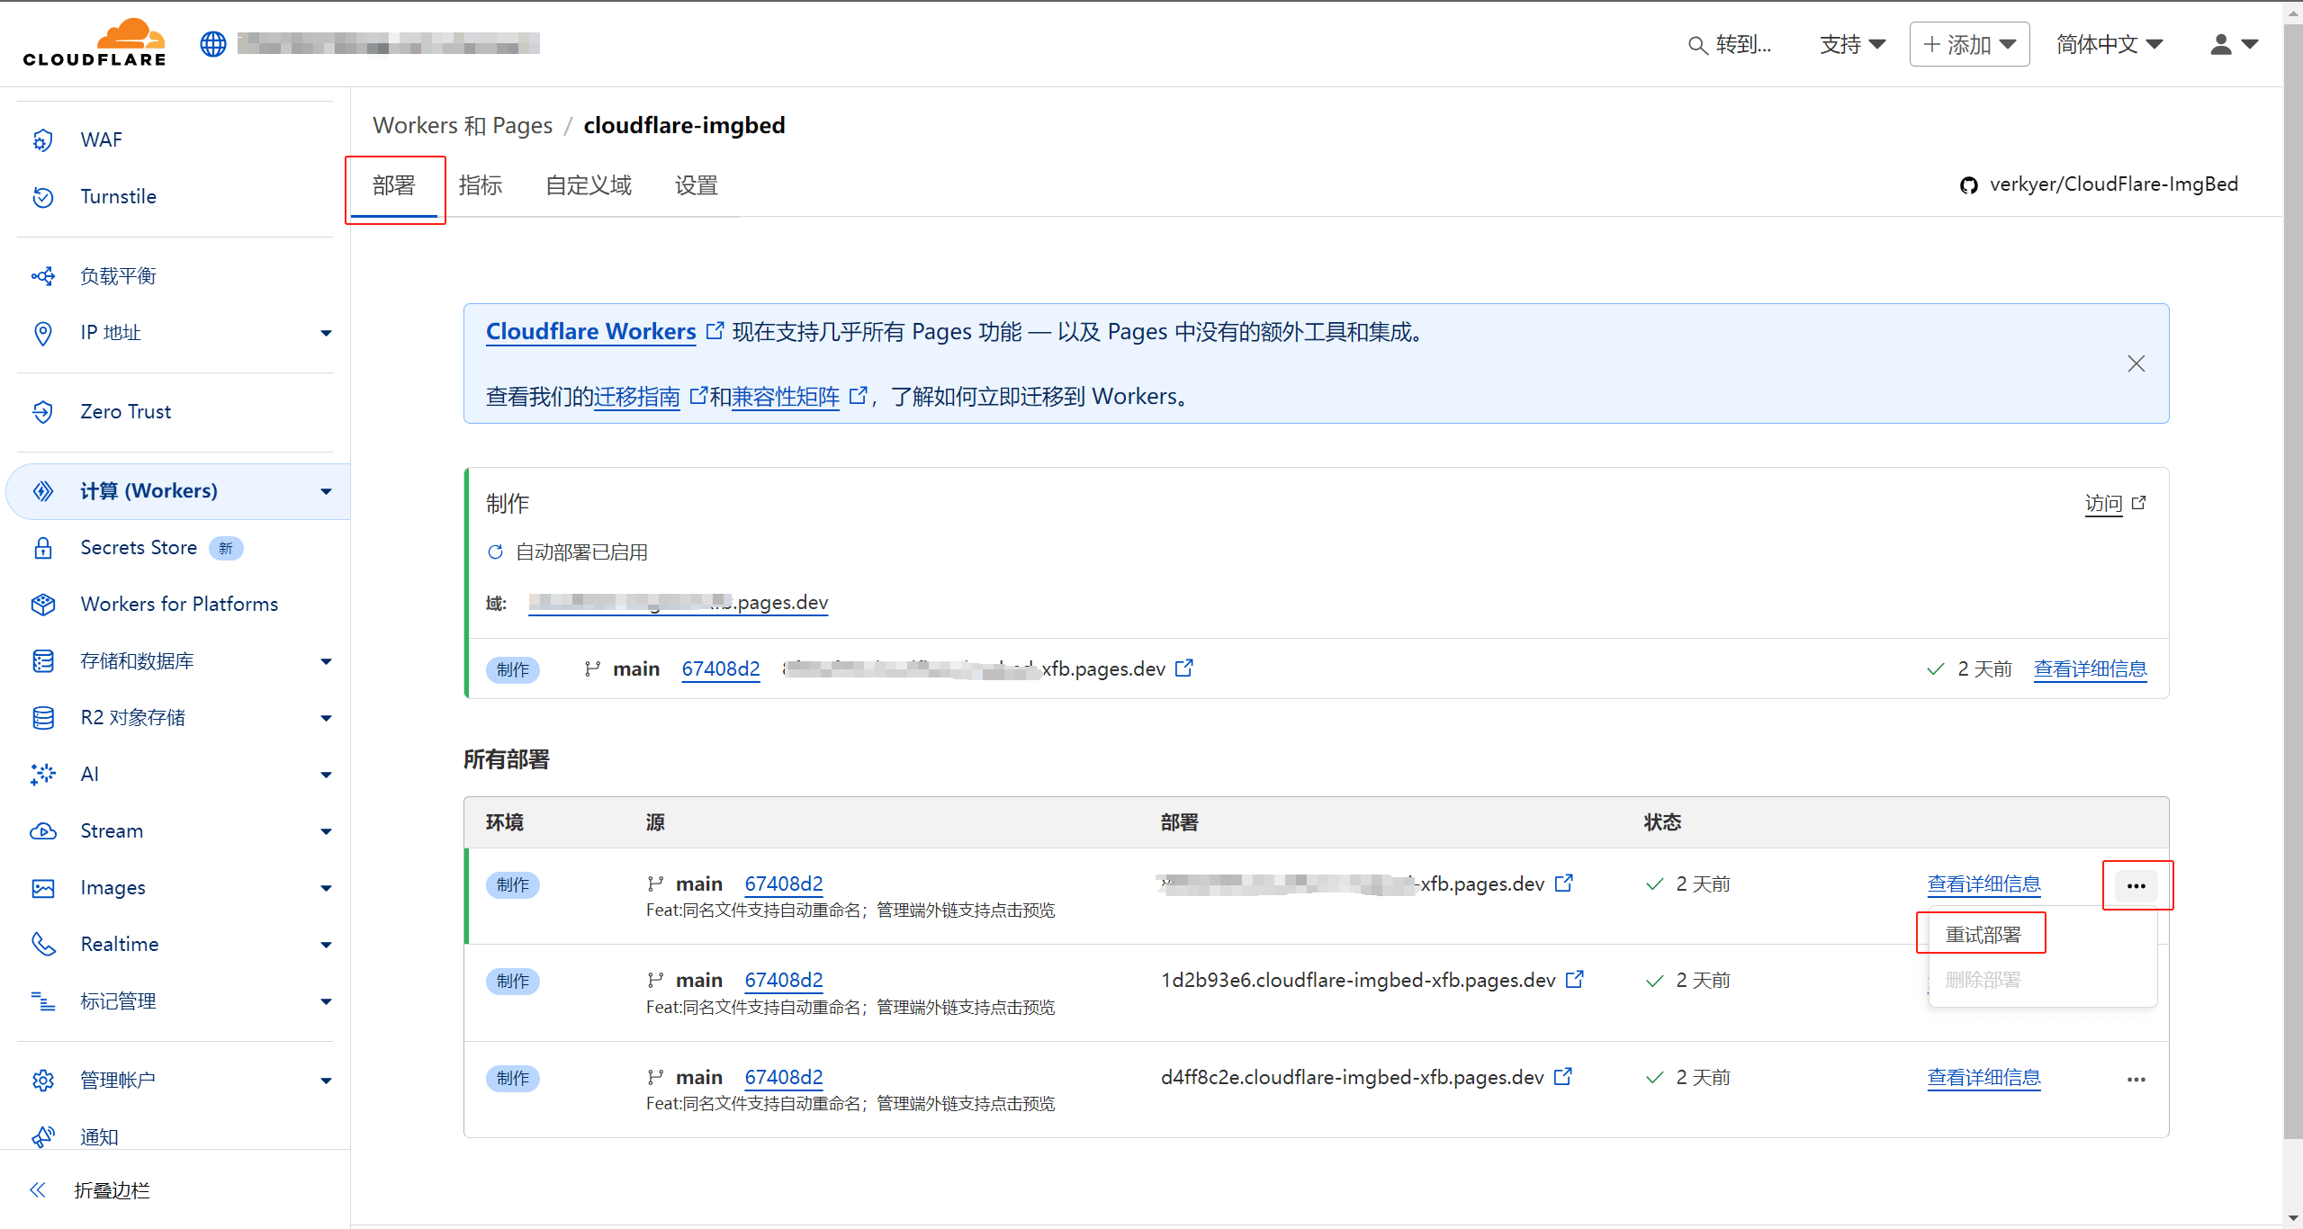
Task: Click the 访问 link
Action: coord(2105,503)
